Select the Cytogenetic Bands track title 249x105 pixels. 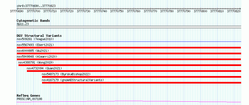[x=33, y=21]
